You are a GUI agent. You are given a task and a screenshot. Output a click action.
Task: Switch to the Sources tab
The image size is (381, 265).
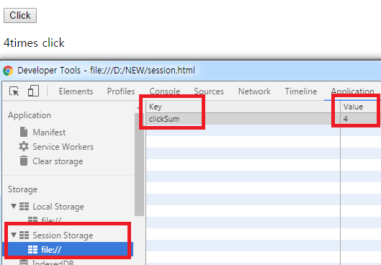209,91
